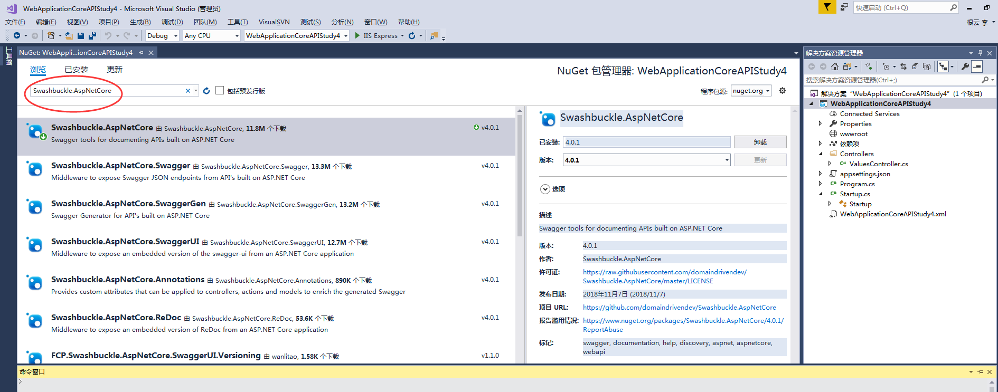
Task: Click the Show All Files icon
Action: (927, 66)
